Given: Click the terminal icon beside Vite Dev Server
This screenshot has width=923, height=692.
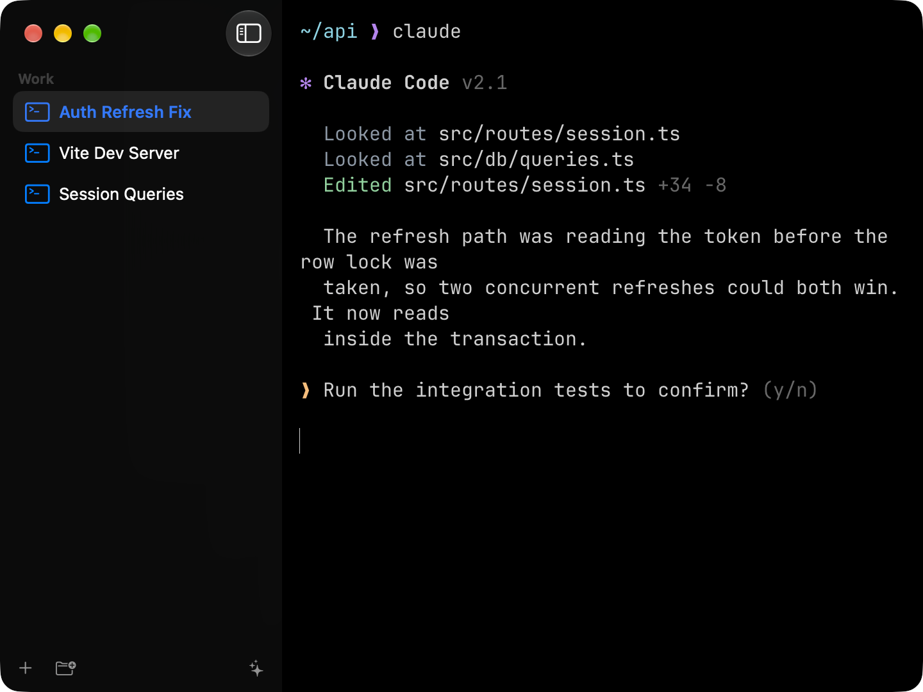Looking at the screenshot, I should [x=37, y=153].
